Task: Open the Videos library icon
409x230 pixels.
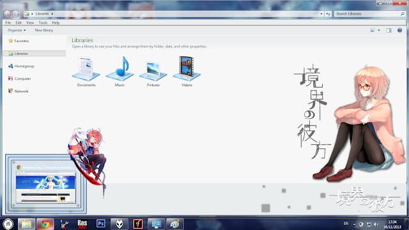Action: pyautogui.click(x=187, y=71)
